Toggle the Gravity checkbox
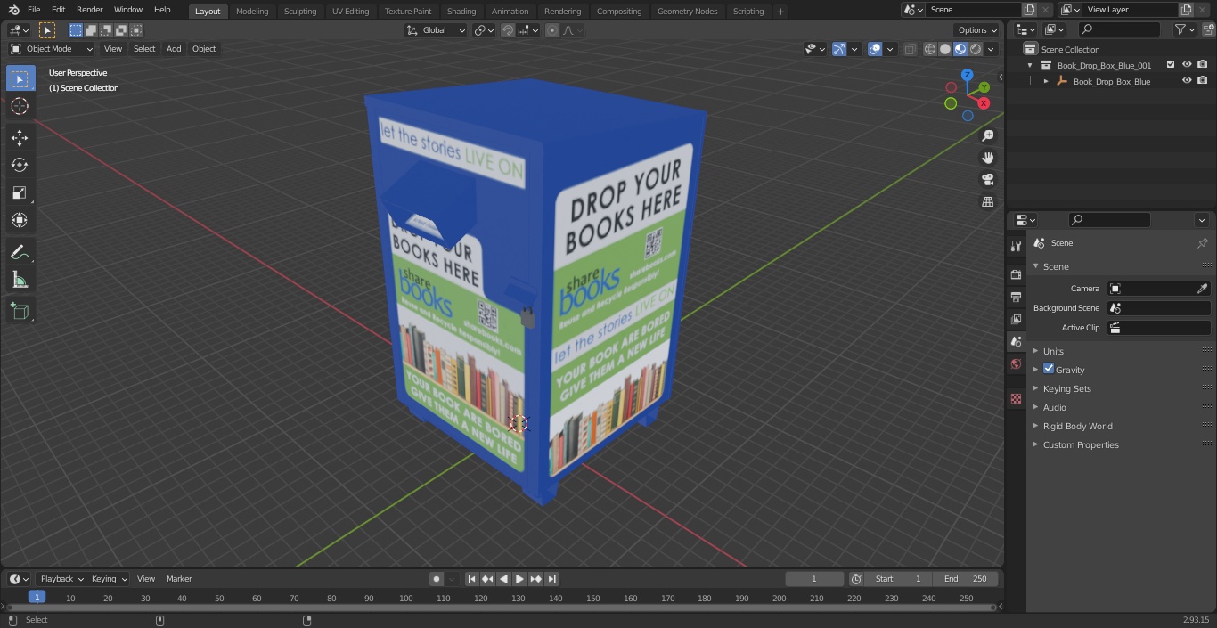This screenshot has height=628, width=1217. tap(1049, 369)
